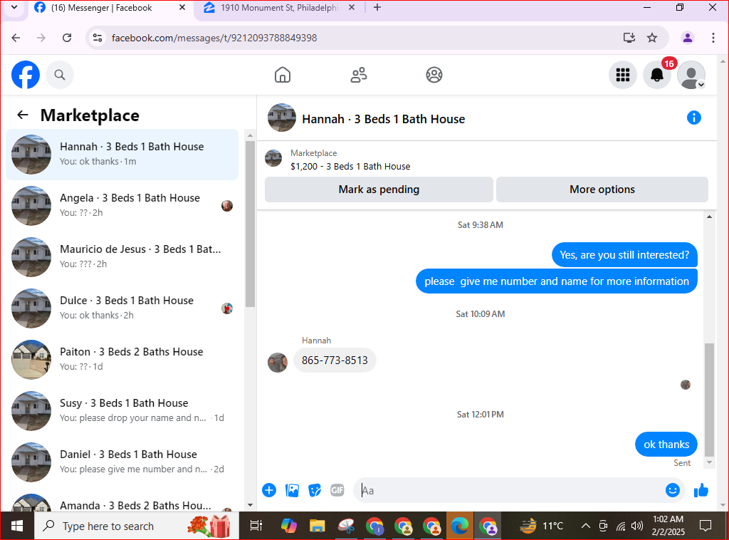Viewport: 729px width, 540px height.
Task: Go back using the Marketplace back arrow
Action: click(x=22, y=115)
